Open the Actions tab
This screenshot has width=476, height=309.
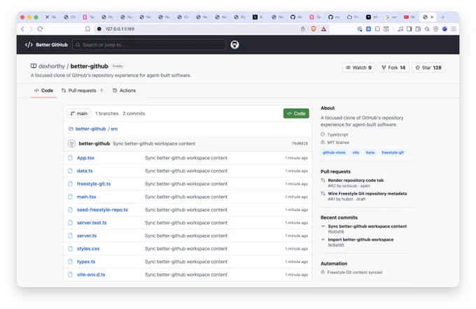124,90
